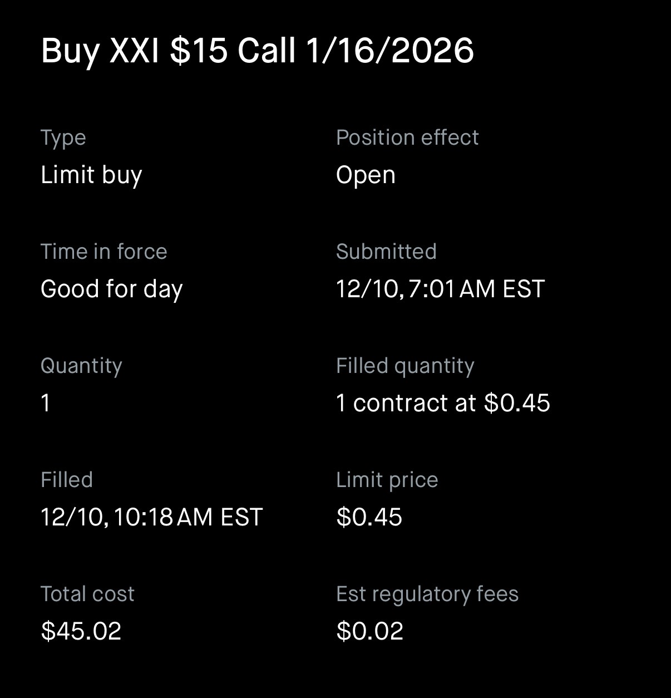Click the Type field label

point(63,137)
